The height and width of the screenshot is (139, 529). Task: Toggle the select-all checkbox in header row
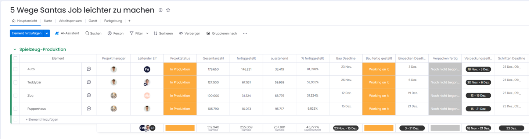15,58
